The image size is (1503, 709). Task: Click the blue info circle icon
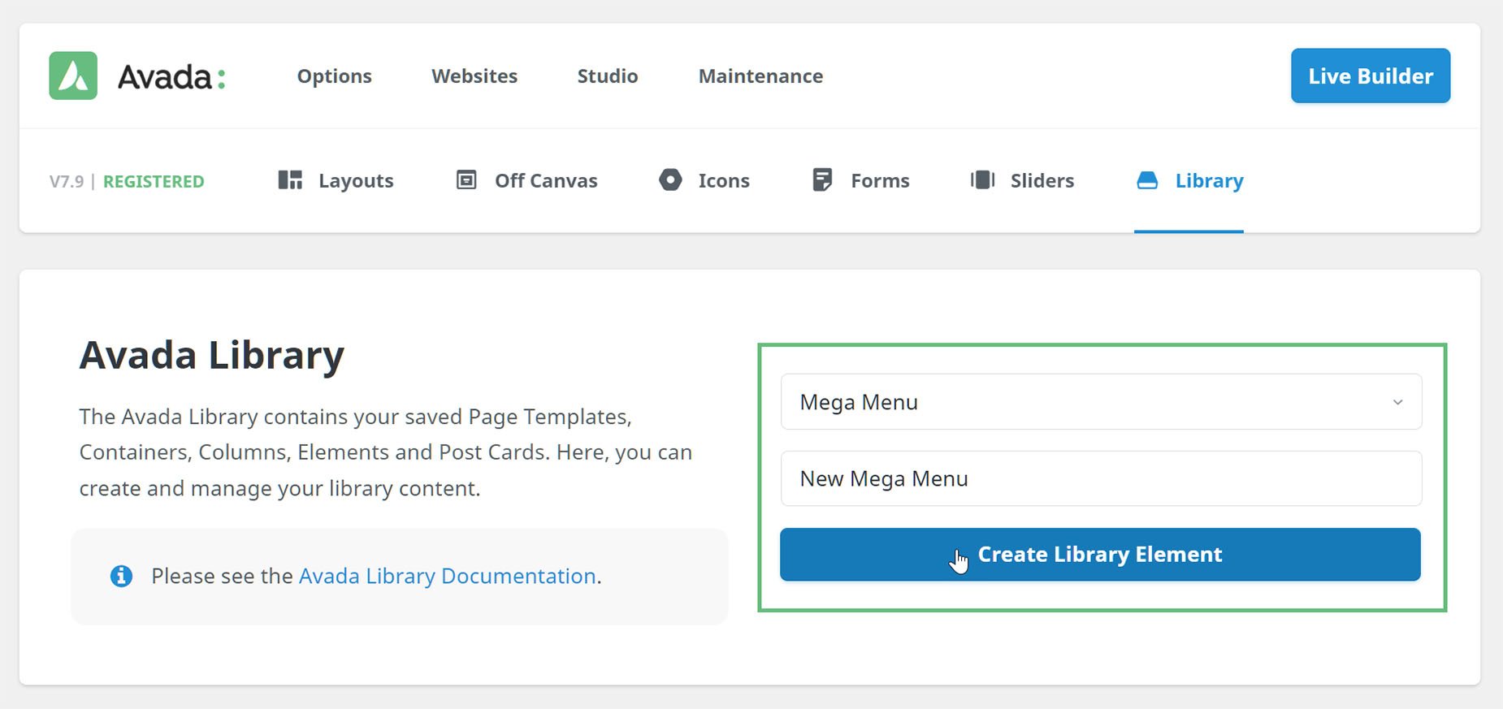[x=121, y=576]
